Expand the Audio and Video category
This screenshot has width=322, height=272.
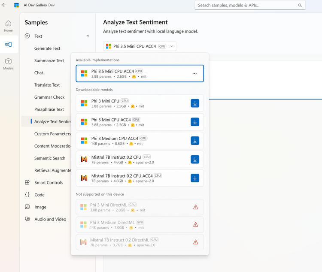[50, 219]
